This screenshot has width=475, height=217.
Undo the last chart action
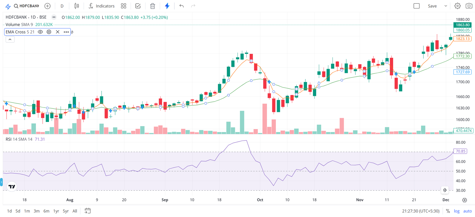(182, 6)
